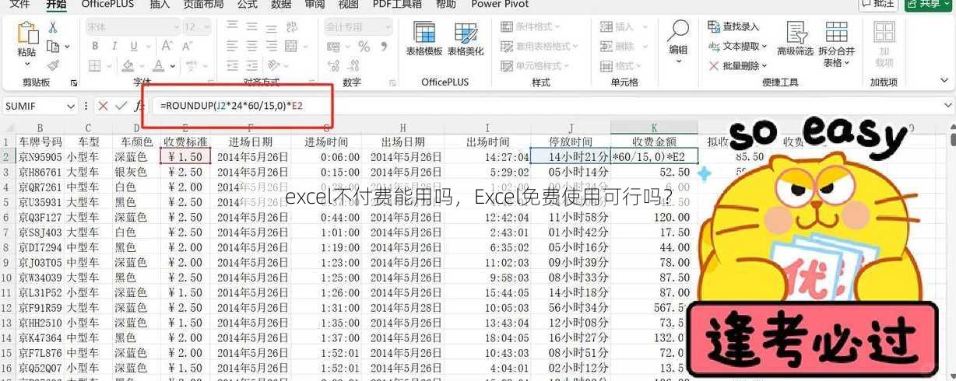Open 表格美化 table beautify

tap(466, 39)
